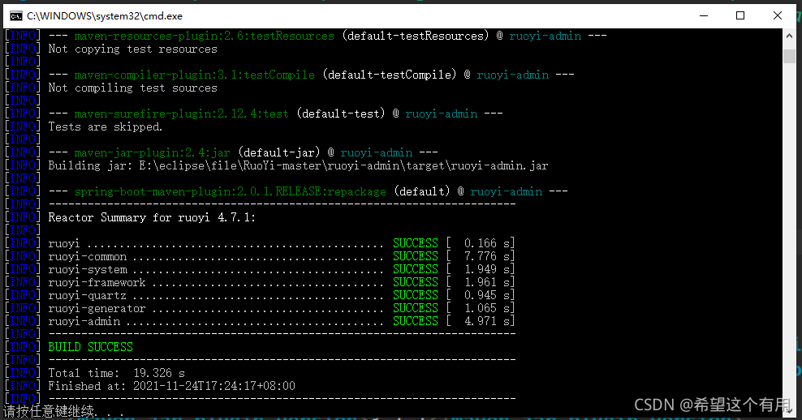This screenshot has width=802, height=420.
Task: Click SUCCESS on the ruoyi-quartz row
Action: click(416, 295)
